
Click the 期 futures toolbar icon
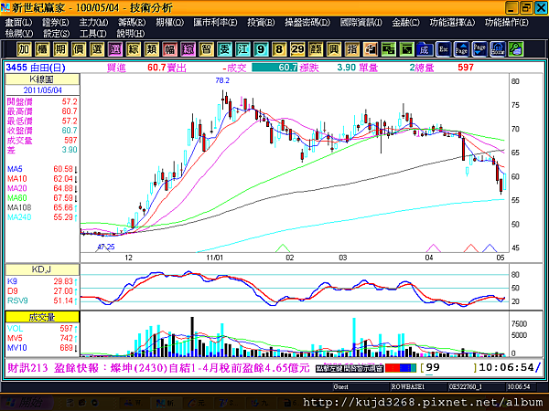tap(60, 49)
